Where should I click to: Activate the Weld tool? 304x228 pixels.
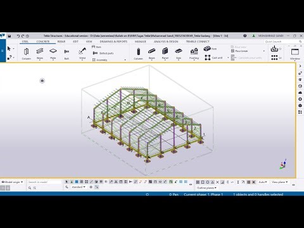coord(82,54)
